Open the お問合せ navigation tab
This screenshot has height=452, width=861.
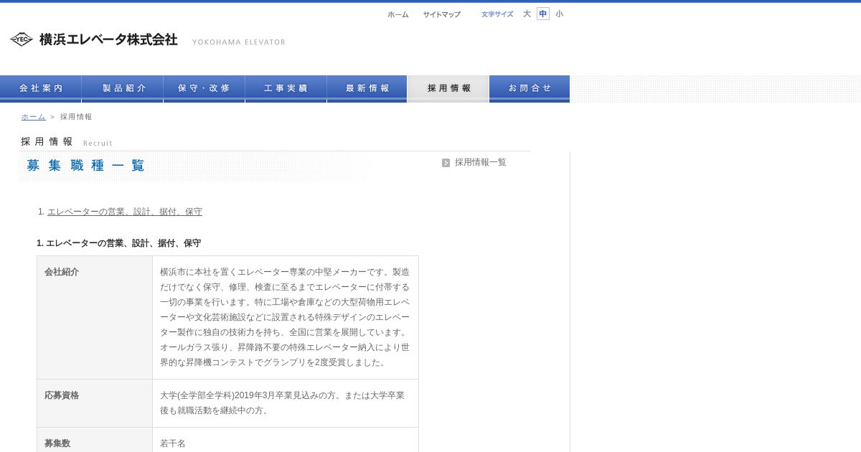pyautogui.click(x=530, y=88)
